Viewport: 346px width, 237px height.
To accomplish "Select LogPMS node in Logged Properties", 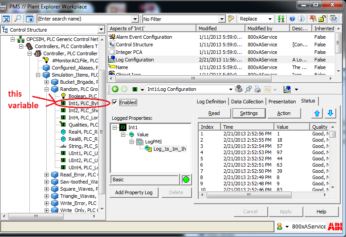I will [153, 142].
